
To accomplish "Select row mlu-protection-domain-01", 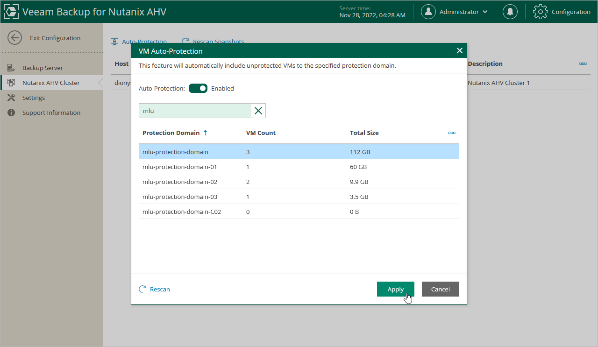I will tap(299, 167).
